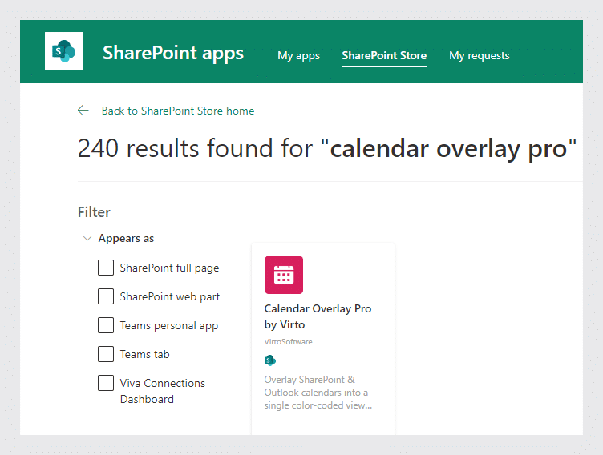603x455 pixels.
Task: Open Calendar Overlay Pro by Virto title
Action: click(318, 316)
